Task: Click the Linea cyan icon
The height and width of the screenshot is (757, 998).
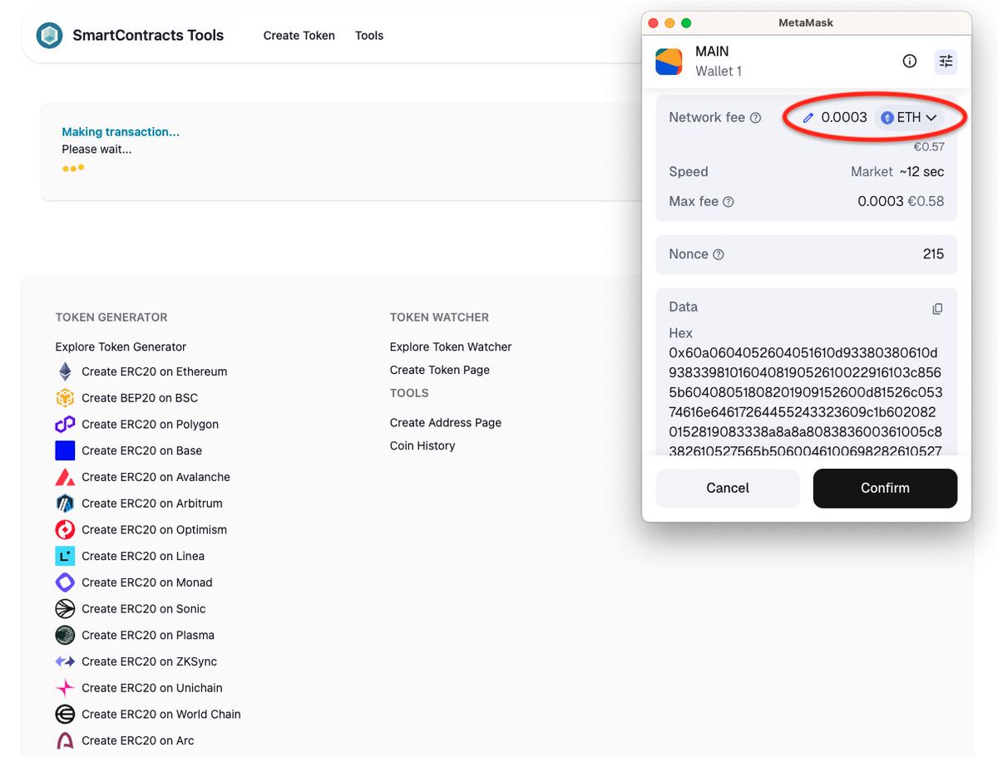Action: click(x=65, y=556)
